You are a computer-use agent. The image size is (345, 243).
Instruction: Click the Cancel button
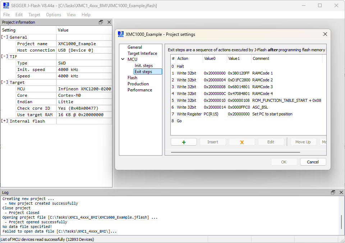[313, 162]
